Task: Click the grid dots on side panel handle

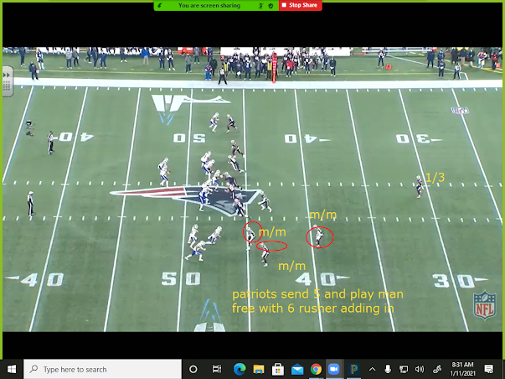Action: click(x=7, y=86)
